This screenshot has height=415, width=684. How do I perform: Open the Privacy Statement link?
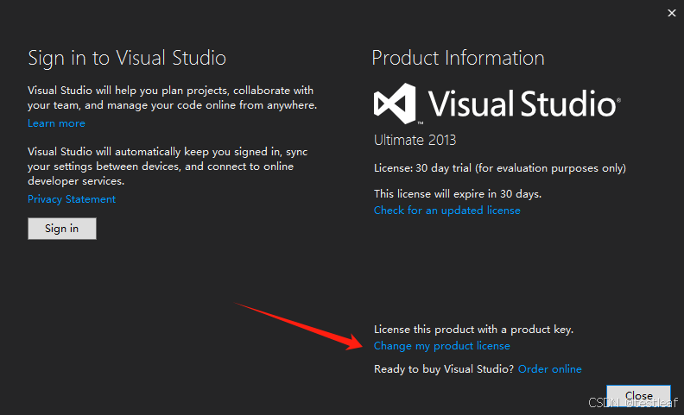click(72, 199)
